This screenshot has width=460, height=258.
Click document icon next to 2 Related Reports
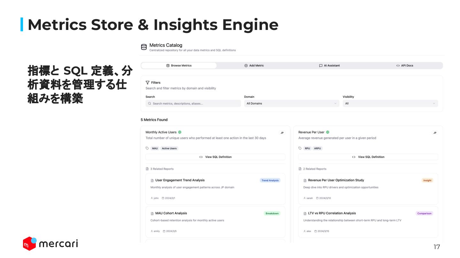point(300,169)
